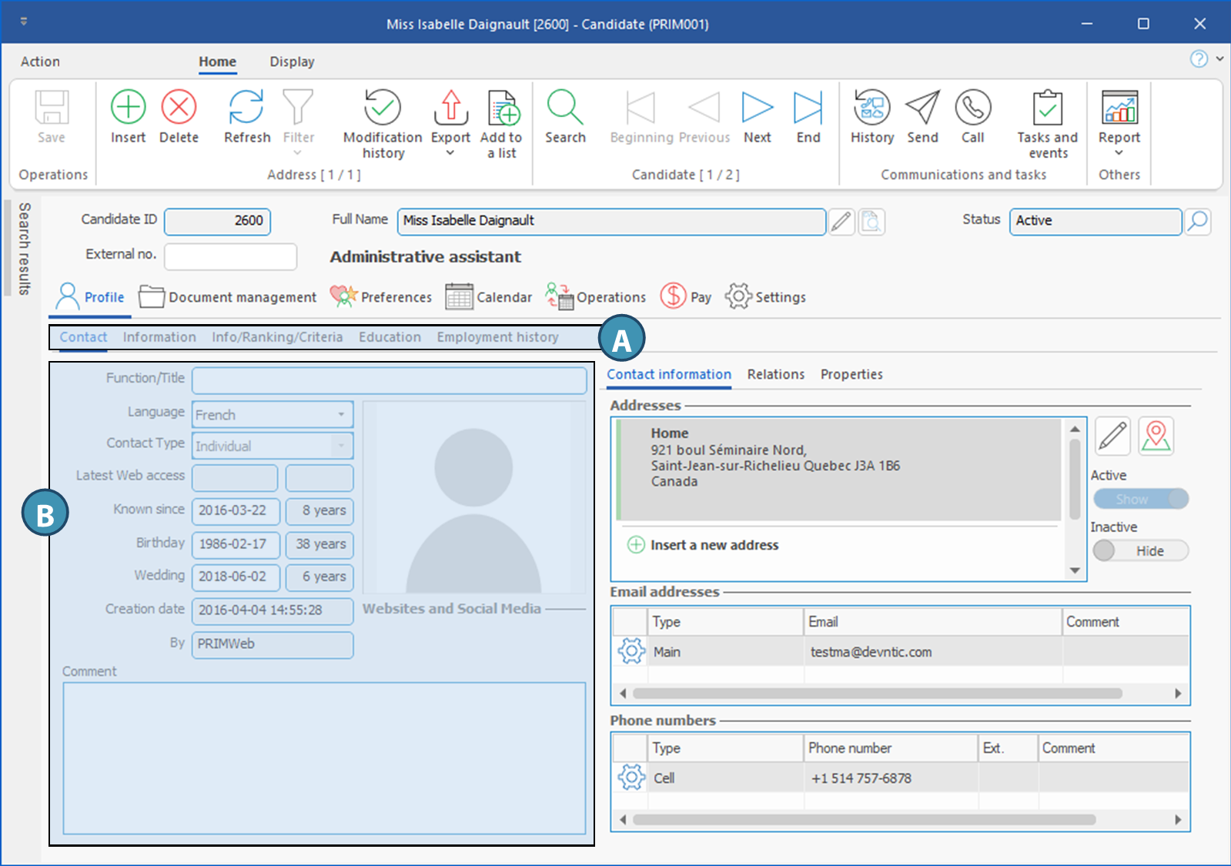Switch to the Display ribbon tab
This screenshot has width=1231, height=866.
click(292, 62)
